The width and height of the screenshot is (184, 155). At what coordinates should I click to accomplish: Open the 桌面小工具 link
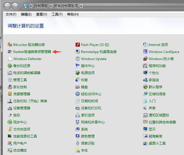pos(157,143)
